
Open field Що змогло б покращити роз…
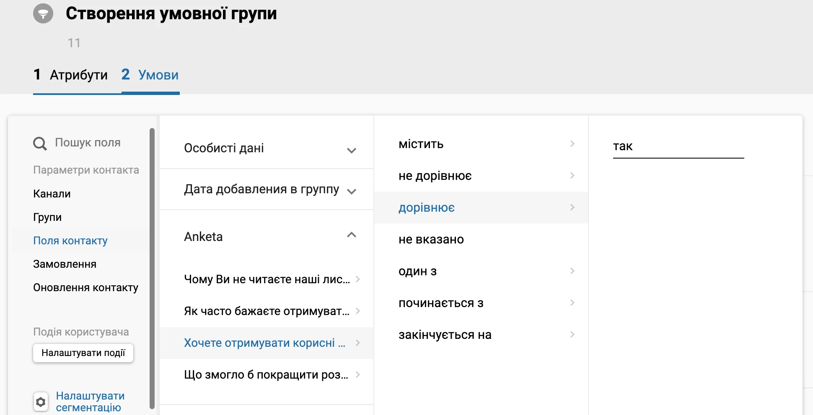click(267, 374)
